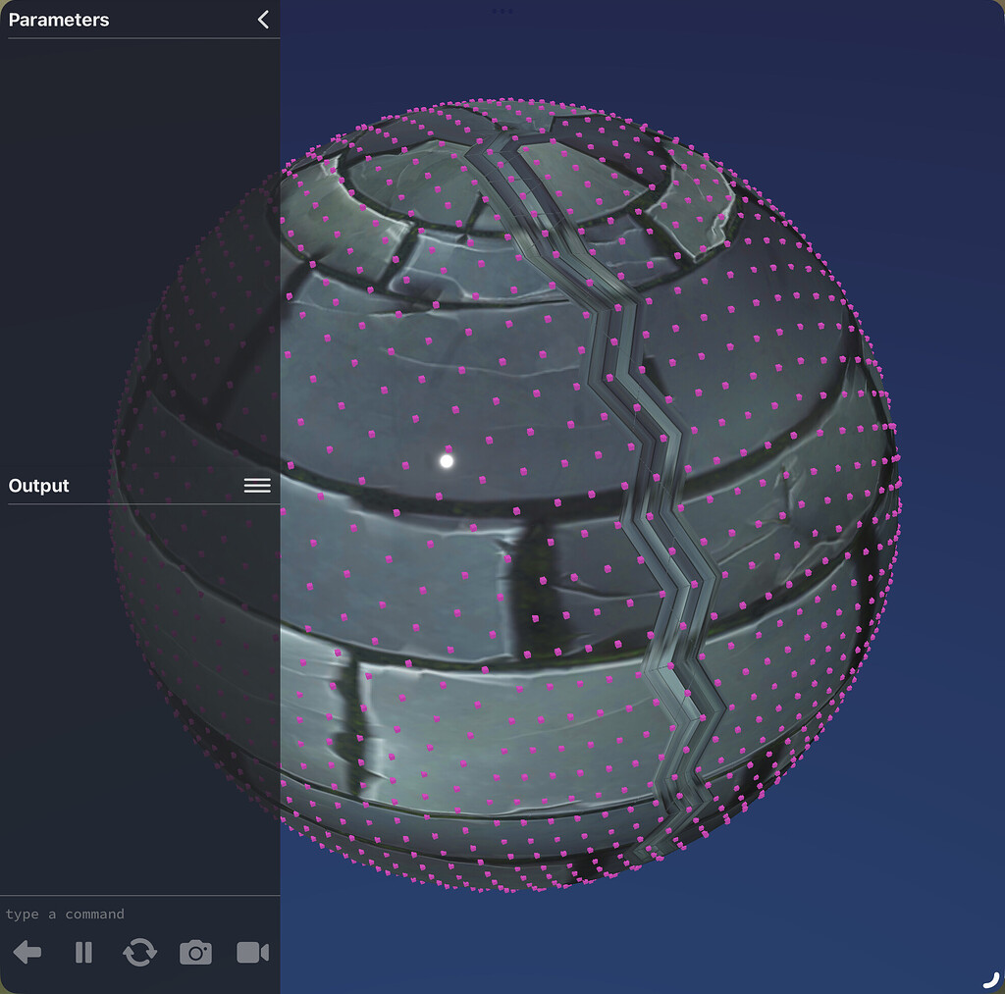Open the Output panel hamburger menu icon
1005x994 pixels.
click(x=257, y=485)
